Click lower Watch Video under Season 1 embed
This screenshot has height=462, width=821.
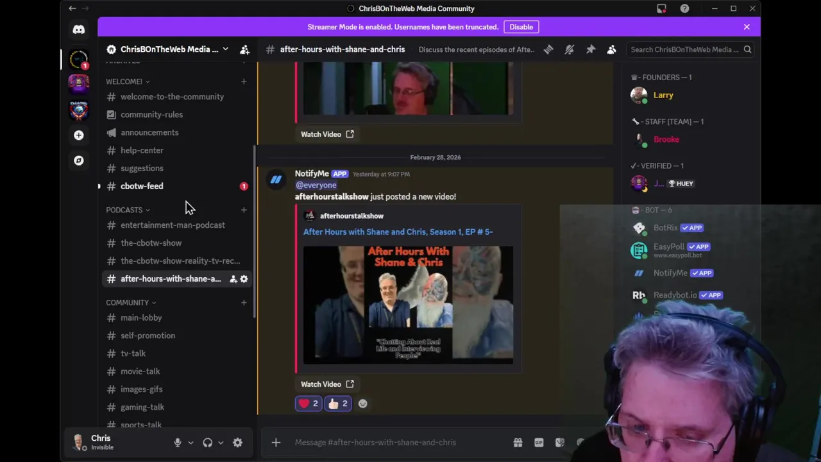pos(327,384)
